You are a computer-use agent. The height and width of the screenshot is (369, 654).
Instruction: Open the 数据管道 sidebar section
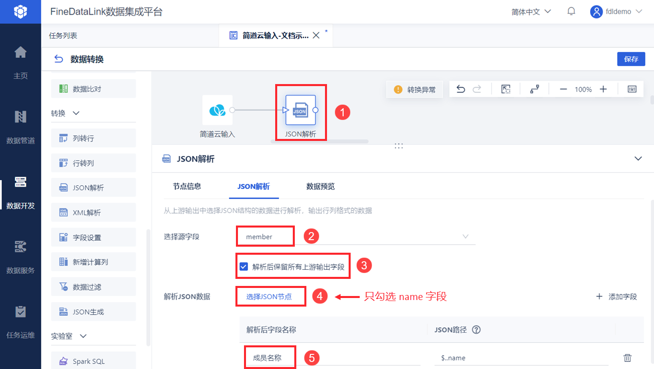pyautogui.click(x=21, y=127)
